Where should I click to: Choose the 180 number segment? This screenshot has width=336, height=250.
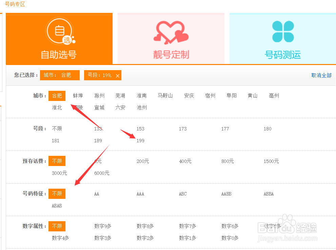(267, 129)
